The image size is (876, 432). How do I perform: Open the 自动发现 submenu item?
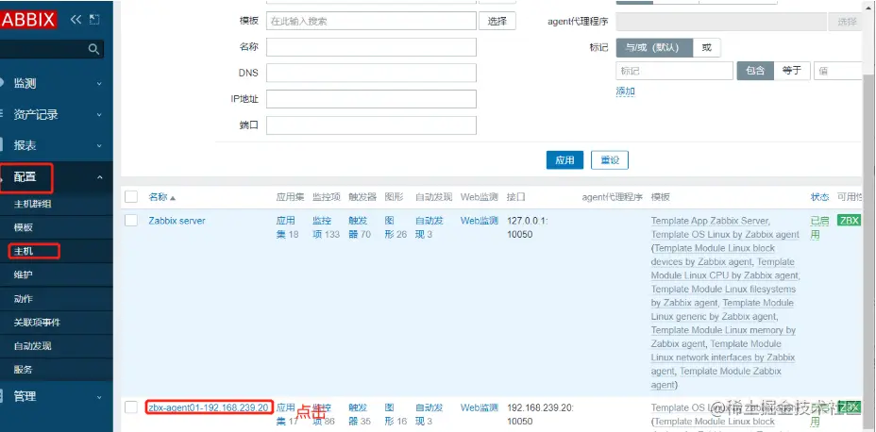pos(33,346)
